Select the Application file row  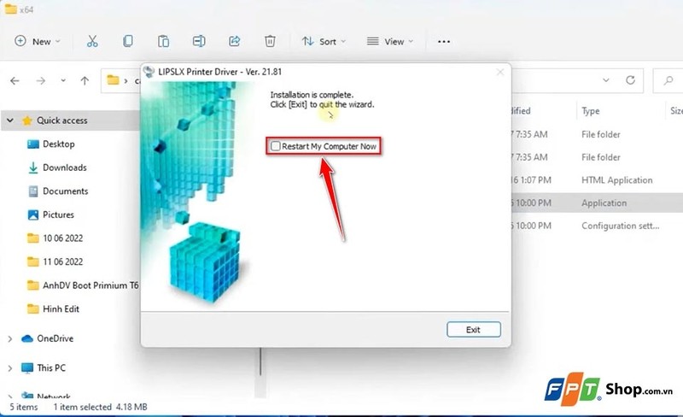596,203
